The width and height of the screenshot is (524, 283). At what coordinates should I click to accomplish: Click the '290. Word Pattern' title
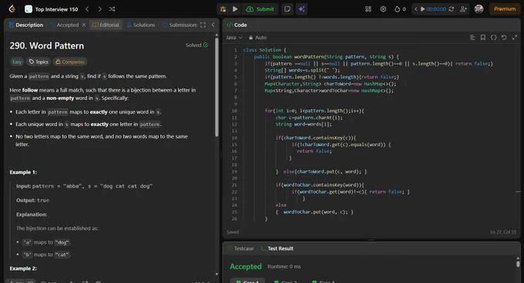tap(47, 45)
